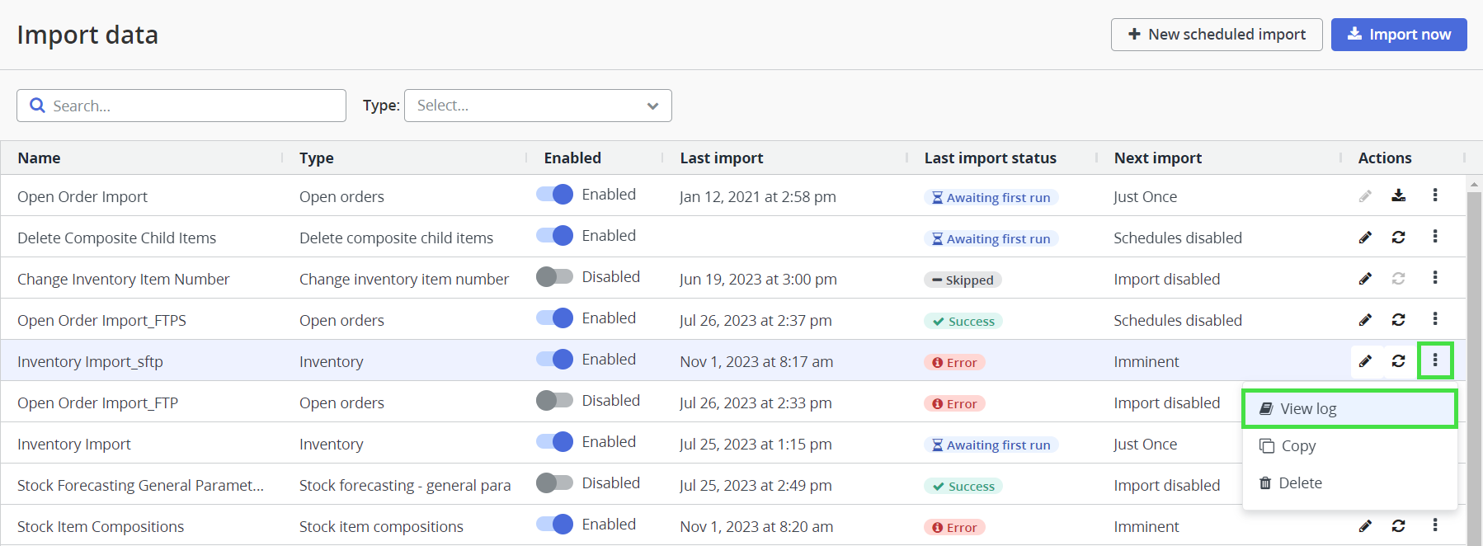
Task: Click the New scheduled import button
Action: [x=1216, y=35]
